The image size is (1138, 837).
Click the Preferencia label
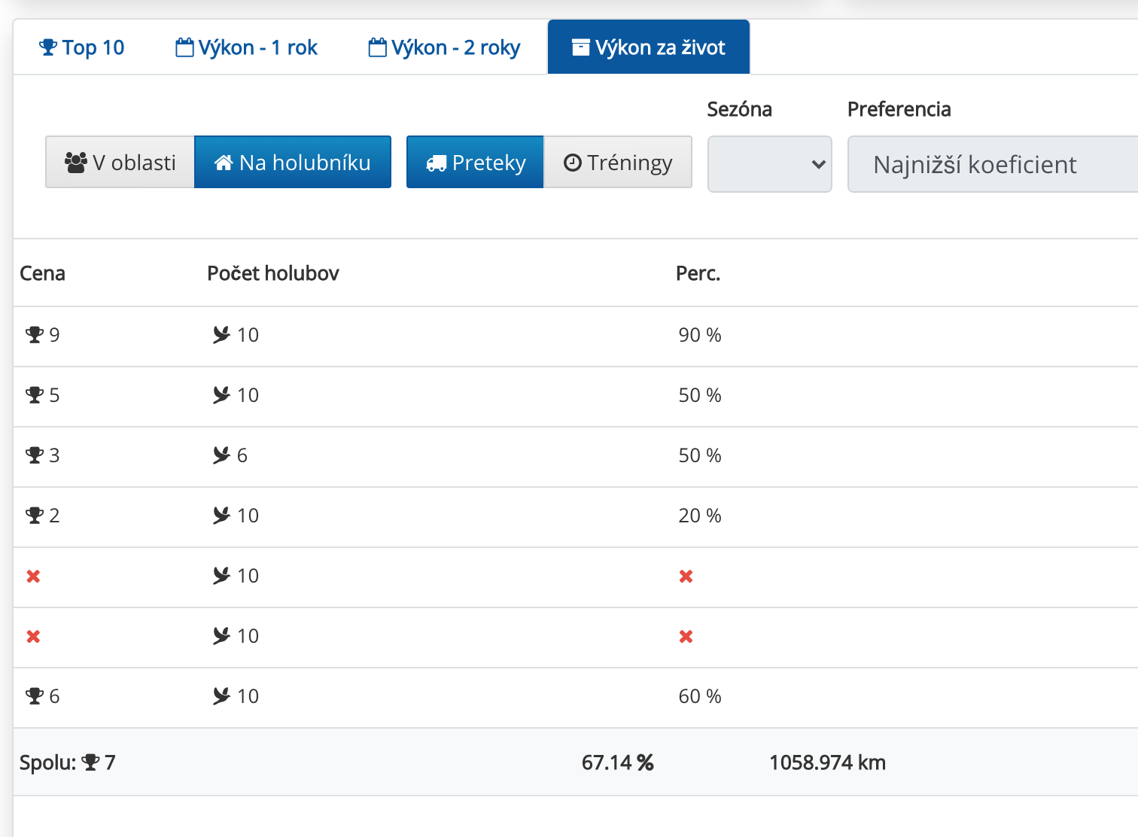[x=899, y=109]
